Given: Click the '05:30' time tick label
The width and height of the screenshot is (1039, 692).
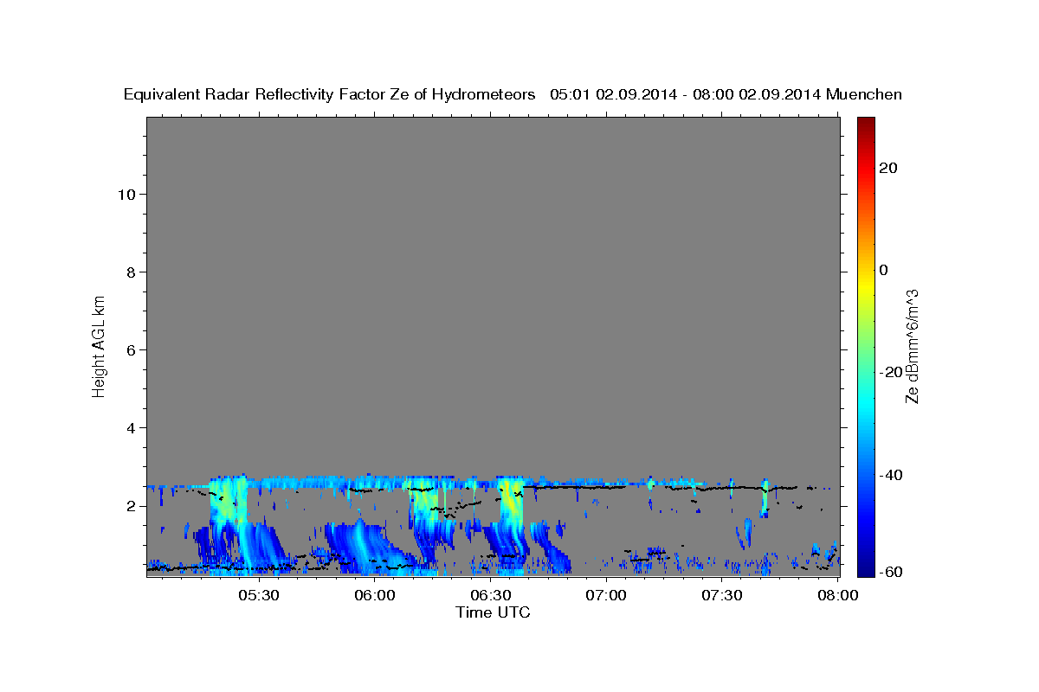Looking at the screenshot, I should click(258, 596).
